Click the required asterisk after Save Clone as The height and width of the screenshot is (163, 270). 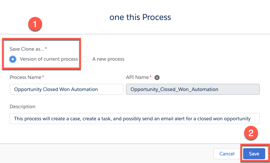click(46, 48)
